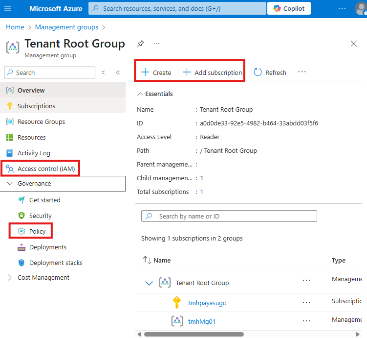Open the Total subscriptions count link
367x338 pixels.
(201, 192)
